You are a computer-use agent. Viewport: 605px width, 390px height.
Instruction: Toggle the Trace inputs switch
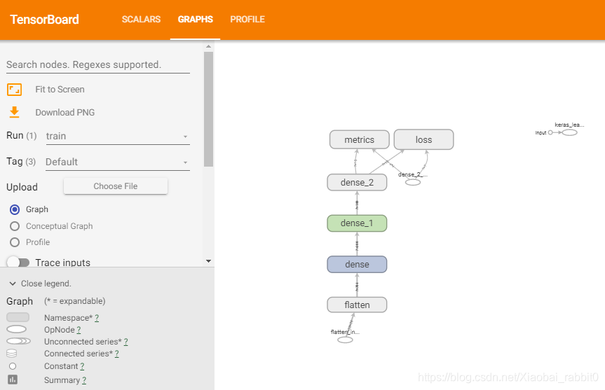point(18,263)
